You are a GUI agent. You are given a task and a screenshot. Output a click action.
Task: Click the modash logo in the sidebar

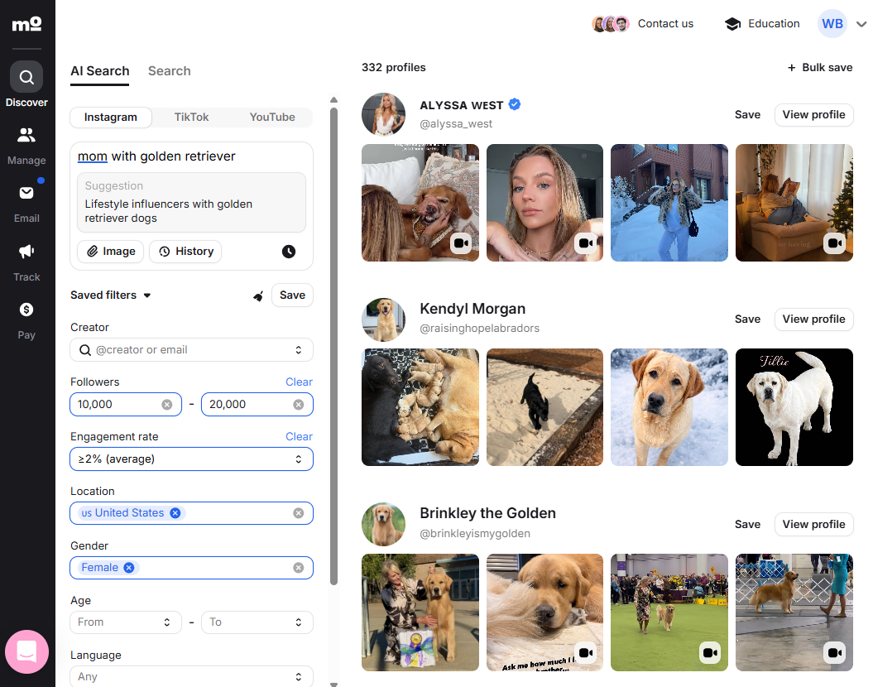coord(26,24)
